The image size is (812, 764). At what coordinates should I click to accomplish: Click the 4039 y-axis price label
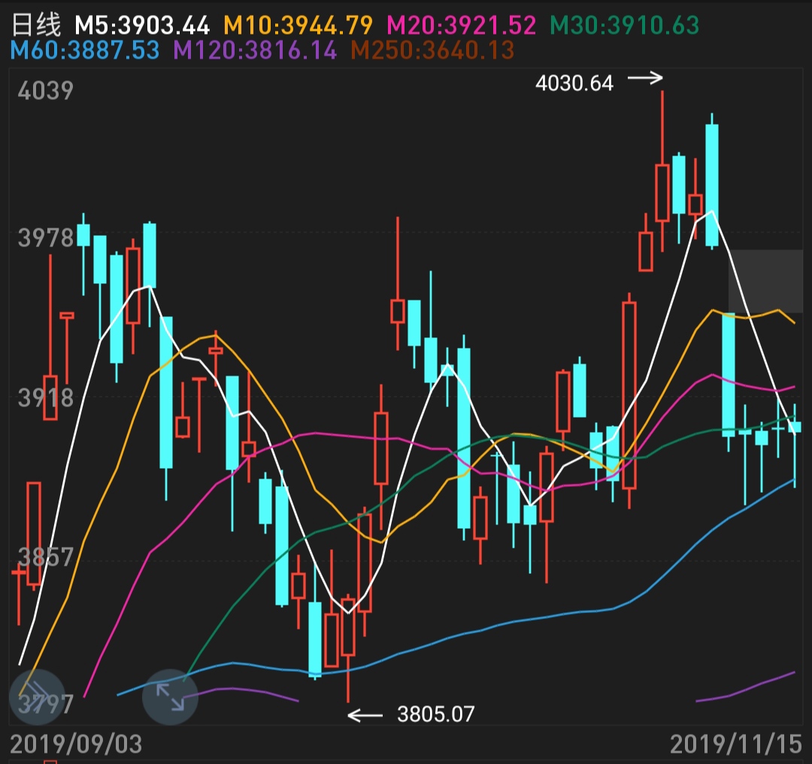pos(46,90)
